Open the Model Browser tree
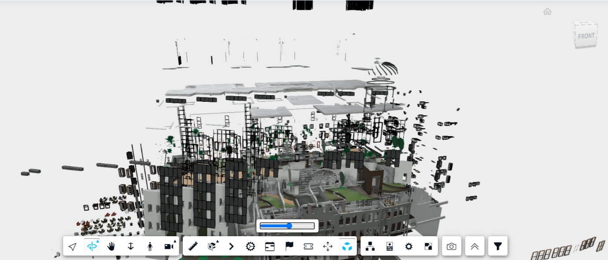The image size is (608, 260). pos(370,246)
